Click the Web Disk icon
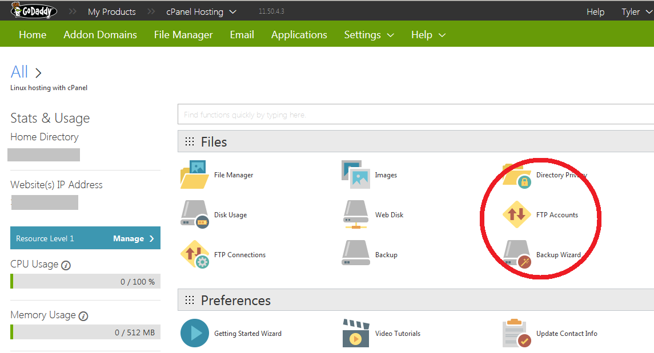 [x=356, y=215]
